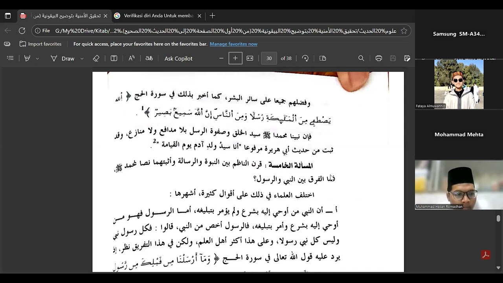View site information File icon
The height and width of the screenshot is (283, 503).
coord(42,31)
